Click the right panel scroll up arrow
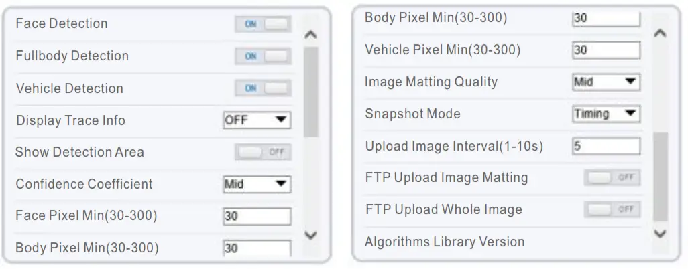The width and height of the screenshot is (688, 269). pyautogui.click(x=660, y=34)
